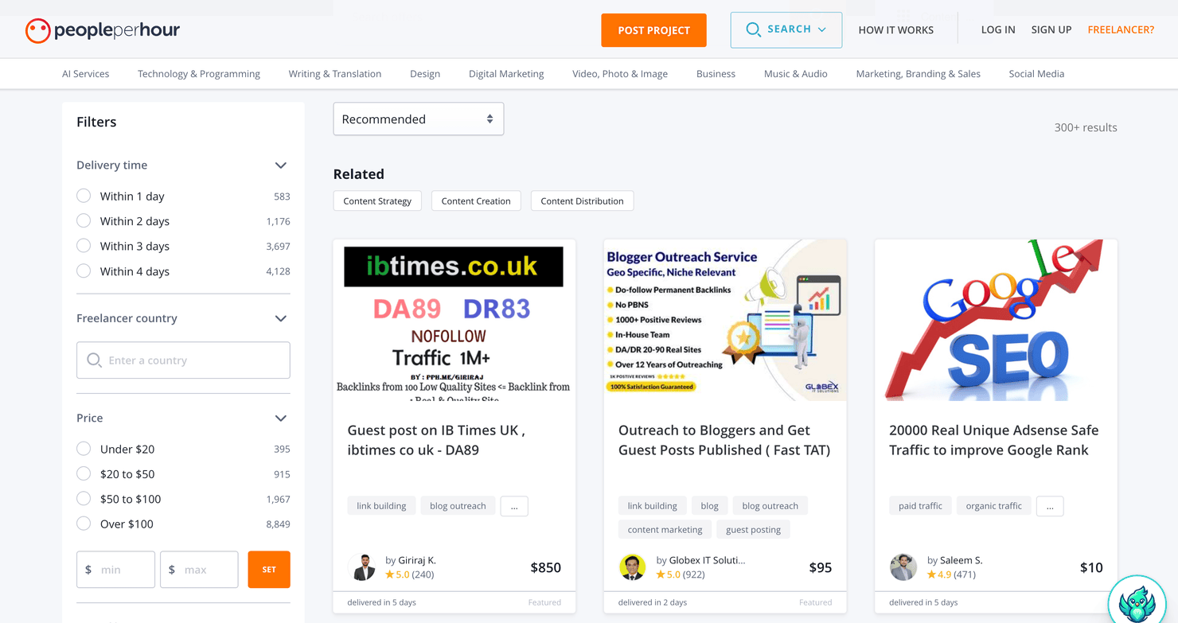
Task: Open Outreach to Bloggers offer title
Action: pos(724,440)
